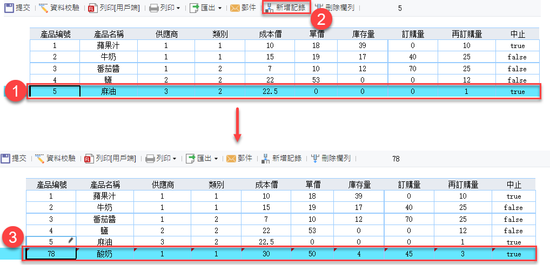Viewport: 550px width, 265px height.
Task: Click the 刪除欄列 label in the upper toolbar
Action: [339, 8]
